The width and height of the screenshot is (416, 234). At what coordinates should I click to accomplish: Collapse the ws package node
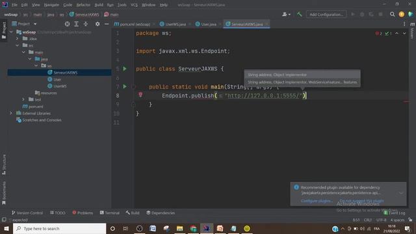(x=36, y=66)
